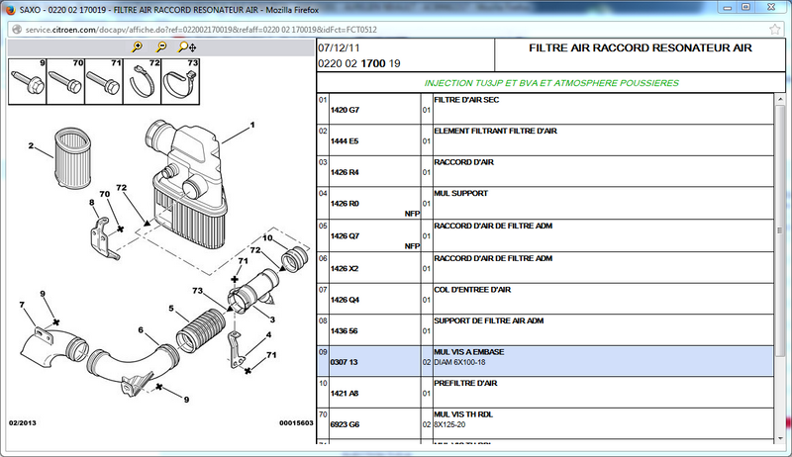Screen dimensions: 792x457
Task: Click COL D'ENTREE D'AIR description
Action: [x=472, y=290]
